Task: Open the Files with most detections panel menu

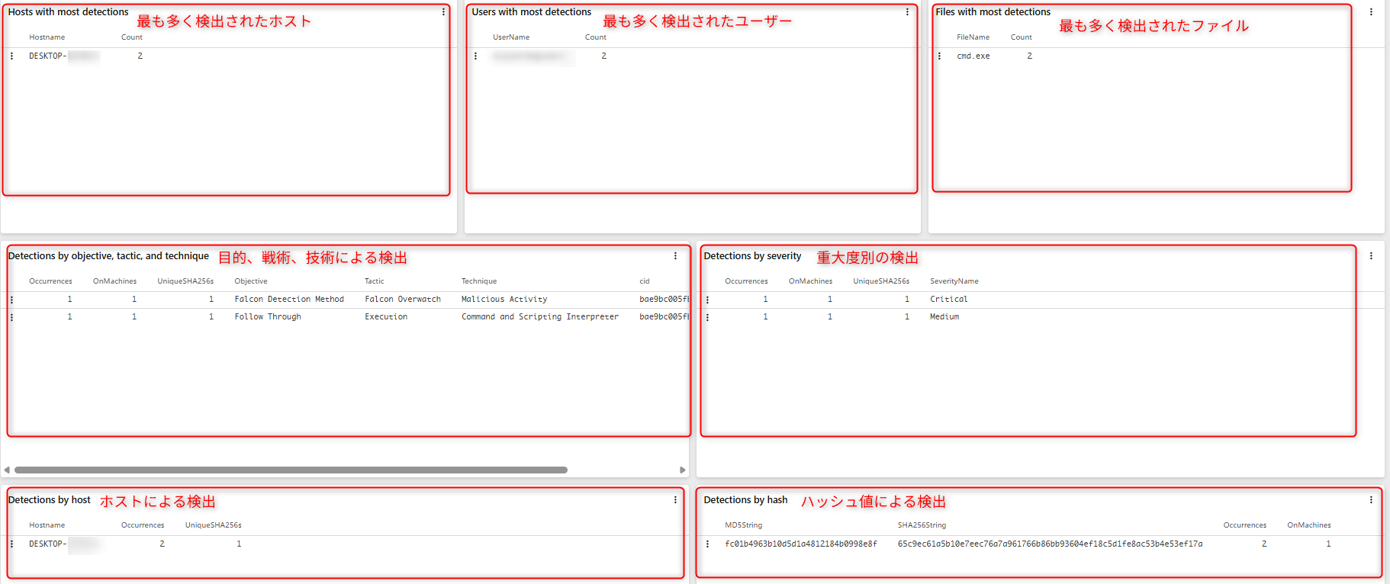Action: (x=1371, y=12)
